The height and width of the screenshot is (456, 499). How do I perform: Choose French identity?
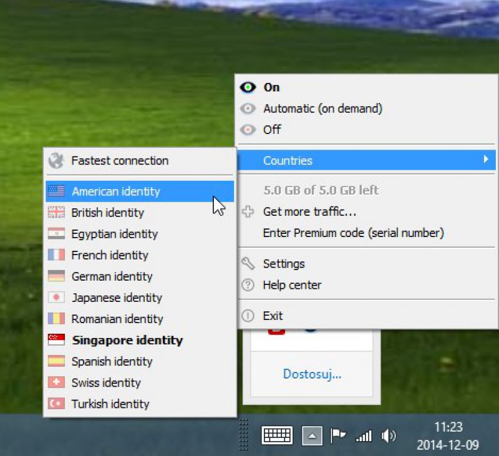[x=140, y=255]
